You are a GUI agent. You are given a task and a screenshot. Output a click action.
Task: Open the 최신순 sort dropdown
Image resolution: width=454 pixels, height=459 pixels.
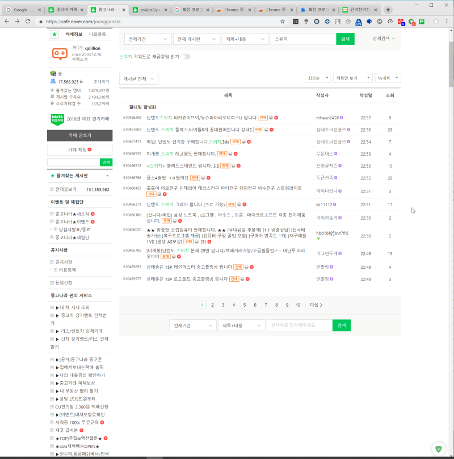click(318, 78)
